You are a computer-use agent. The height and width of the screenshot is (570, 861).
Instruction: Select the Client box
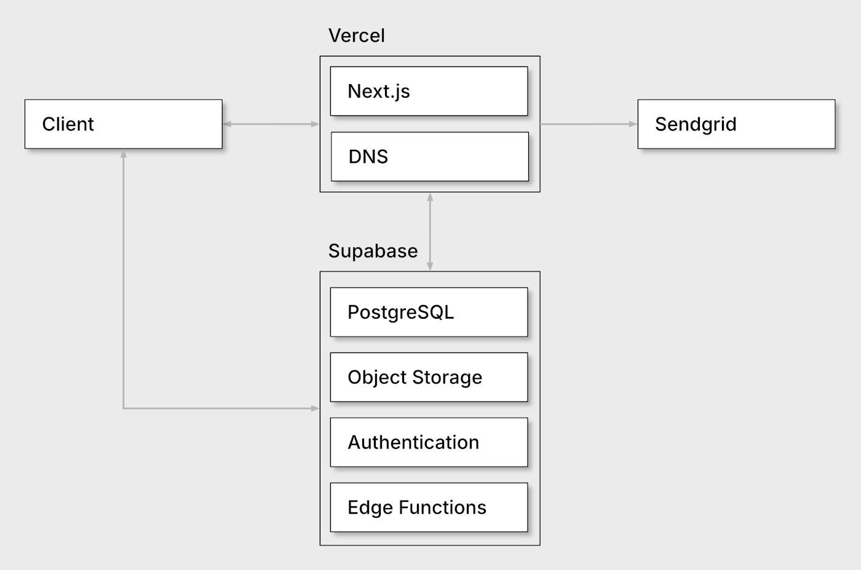tap(123, 124)
